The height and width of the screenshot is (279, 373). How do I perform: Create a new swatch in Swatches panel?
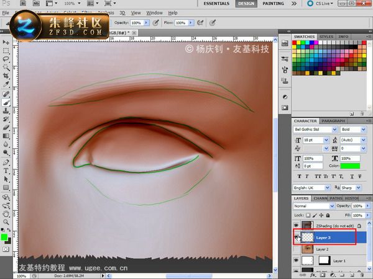click(x=352, y=114)
